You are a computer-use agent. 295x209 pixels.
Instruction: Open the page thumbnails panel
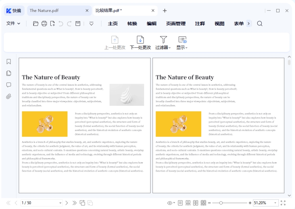8,73
